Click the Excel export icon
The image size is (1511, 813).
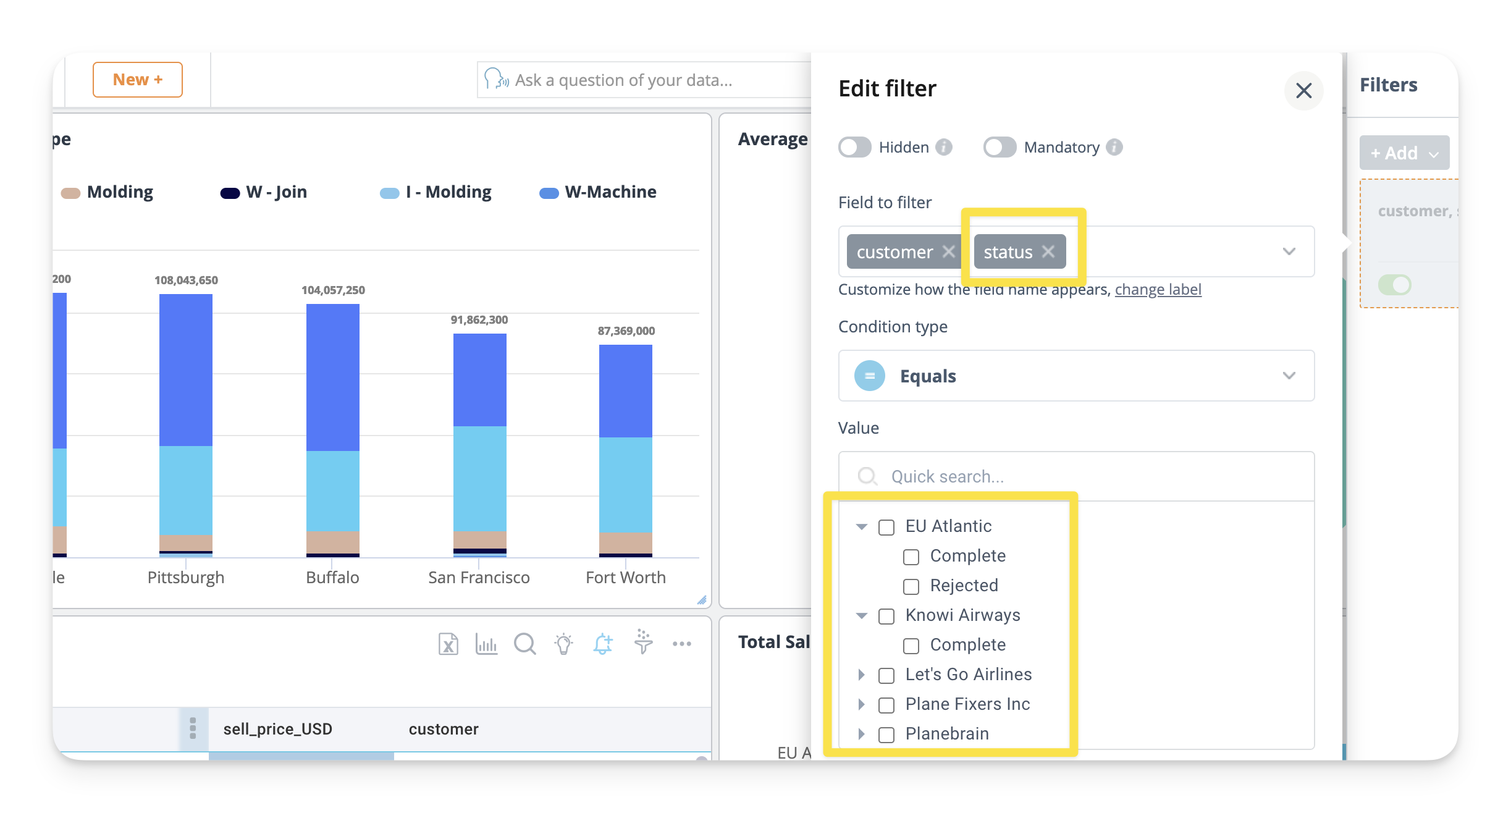coord(448,644)
